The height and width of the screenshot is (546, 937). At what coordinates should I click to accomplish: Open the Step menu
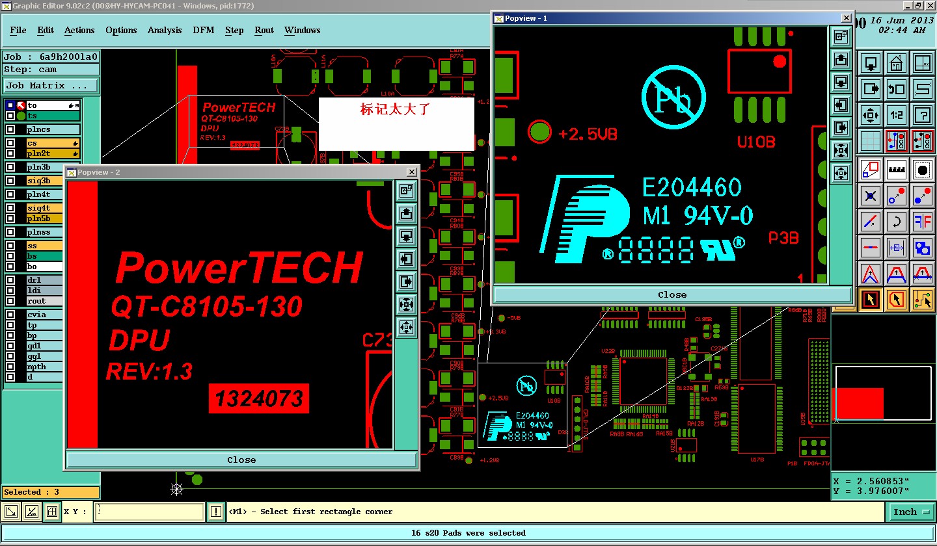click(234, 31)
